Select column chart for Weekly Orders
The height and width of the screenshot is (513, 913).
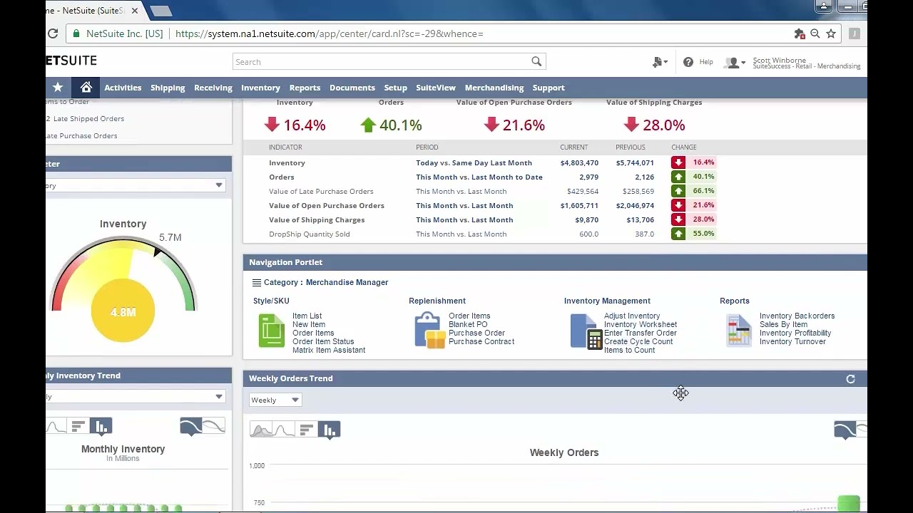[329, 430]
